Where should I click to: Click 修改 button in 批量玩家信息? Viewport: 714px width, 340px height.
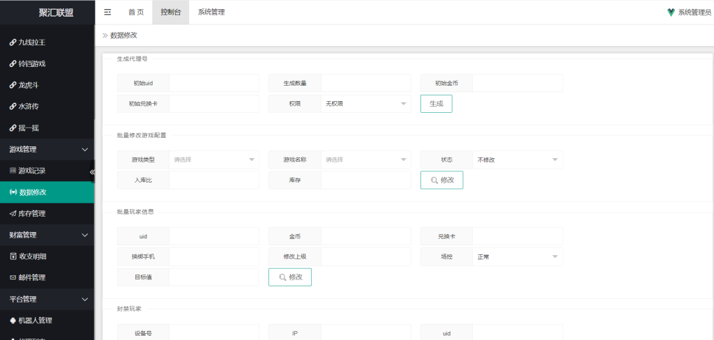[x=290, y=277]
